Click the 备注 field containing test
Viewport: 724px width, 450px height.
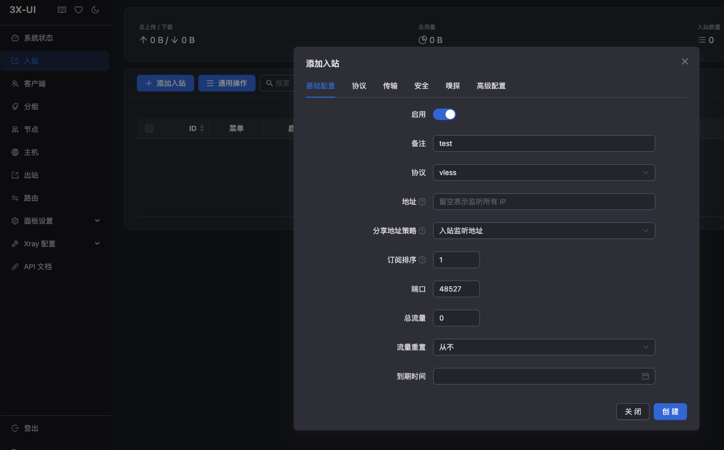544,143
